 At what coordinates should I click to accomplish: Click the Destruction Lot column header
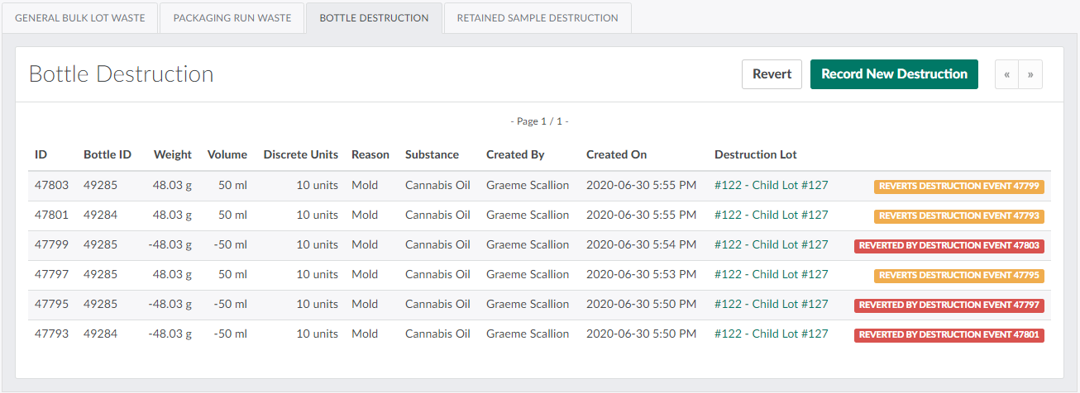pyautogui.click(x=755, y=154)
